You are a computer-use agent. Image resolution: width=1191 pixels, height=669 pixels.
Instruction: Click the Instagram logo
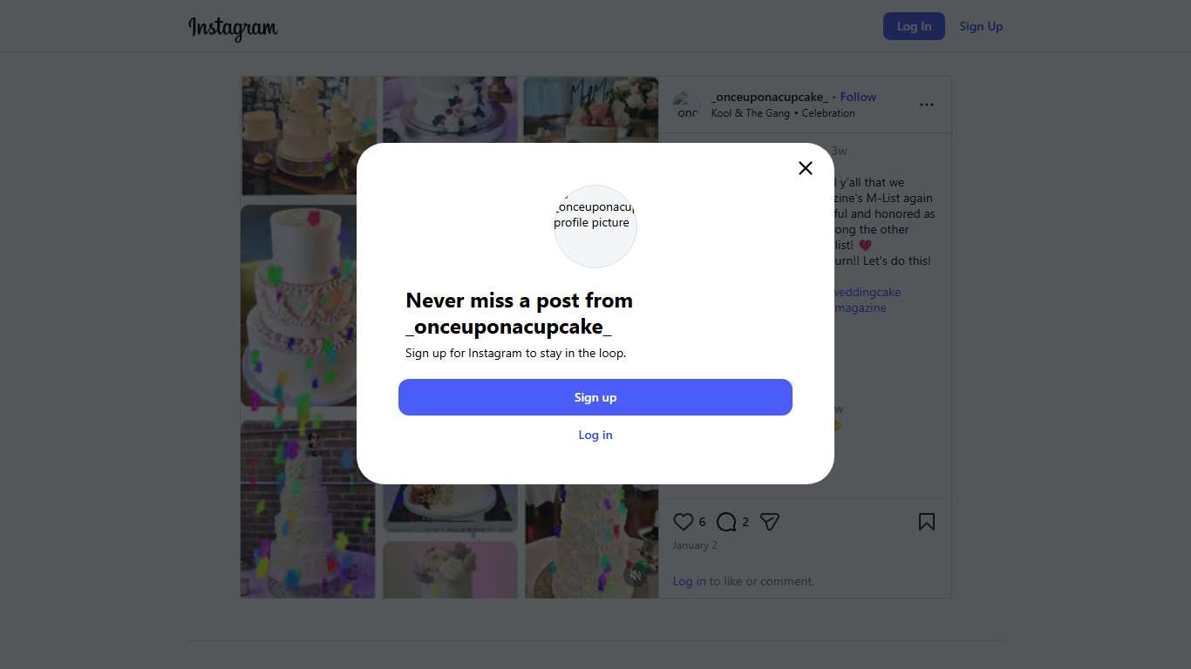pos(233,27)
